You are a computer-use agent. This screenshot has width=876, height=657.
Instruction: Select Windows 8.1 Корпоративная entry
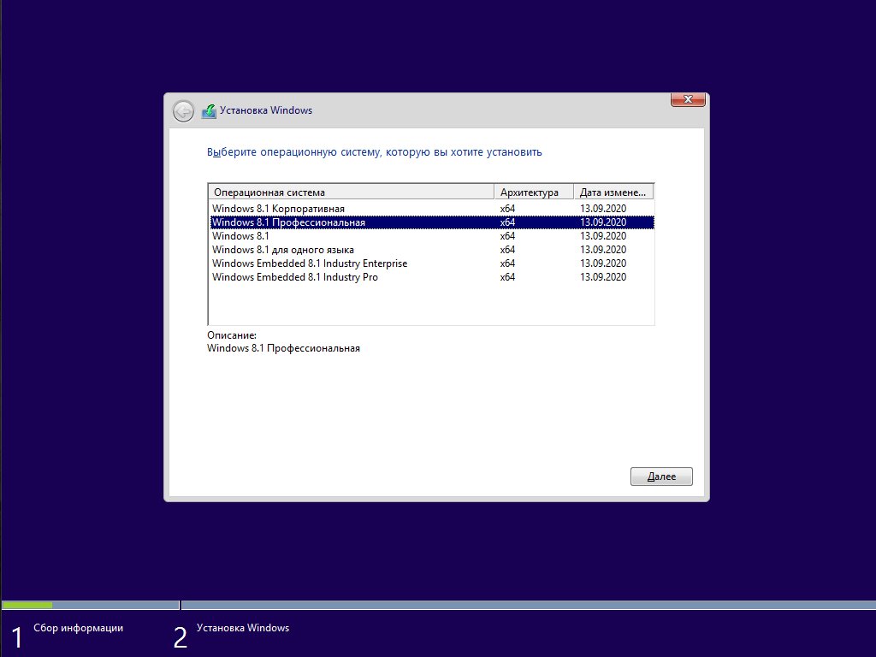[278, 209]
